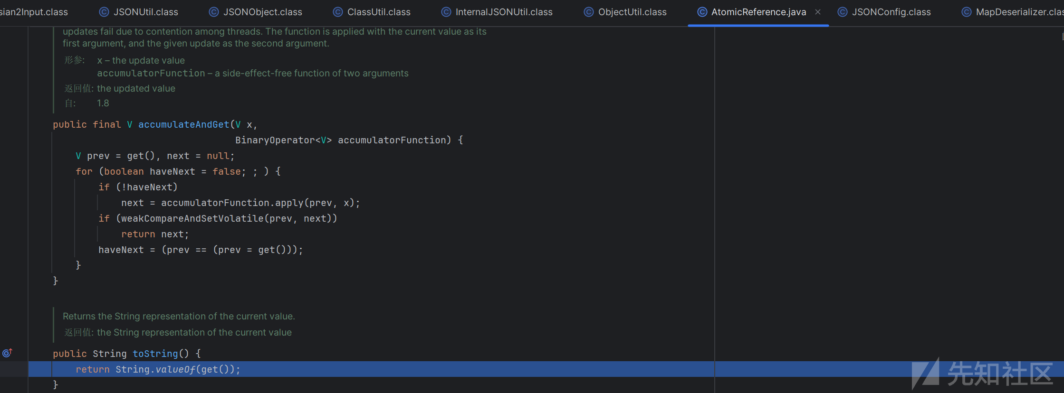Click the accumulatorFunction parameter in the doc comment
This screenshot has height=393, width=1064.
click(151, 73)
